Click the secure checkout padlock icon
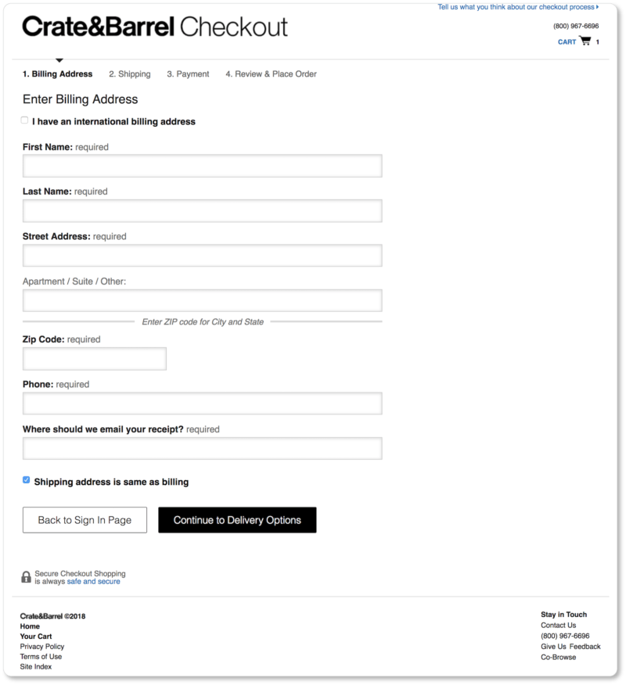Image resolution: width=626 pixels, height=685 pixels. tap(26, 578)
